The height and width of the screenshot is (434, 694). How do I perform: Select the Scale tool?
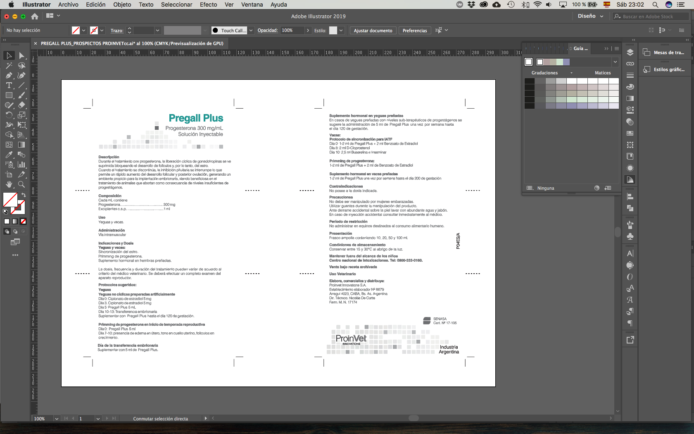coord(21,115)
